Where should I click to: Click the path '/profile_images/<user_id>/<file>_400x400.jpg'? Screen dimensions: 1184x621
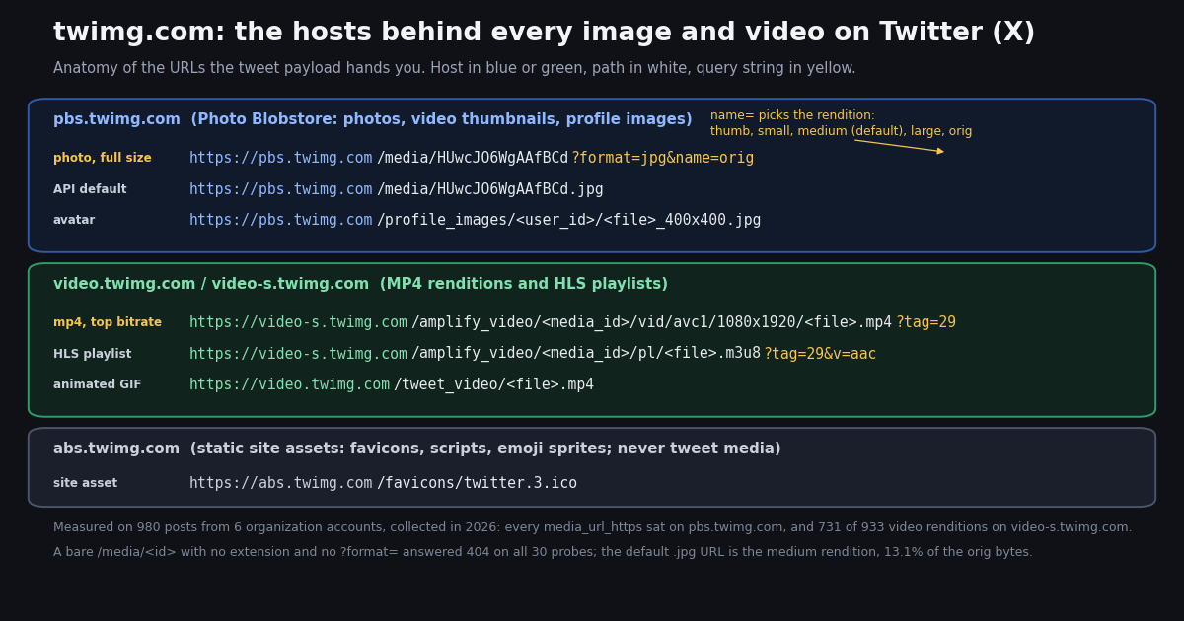569,220
